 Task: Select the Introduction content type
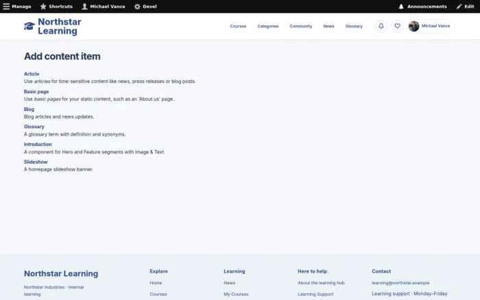38,145
